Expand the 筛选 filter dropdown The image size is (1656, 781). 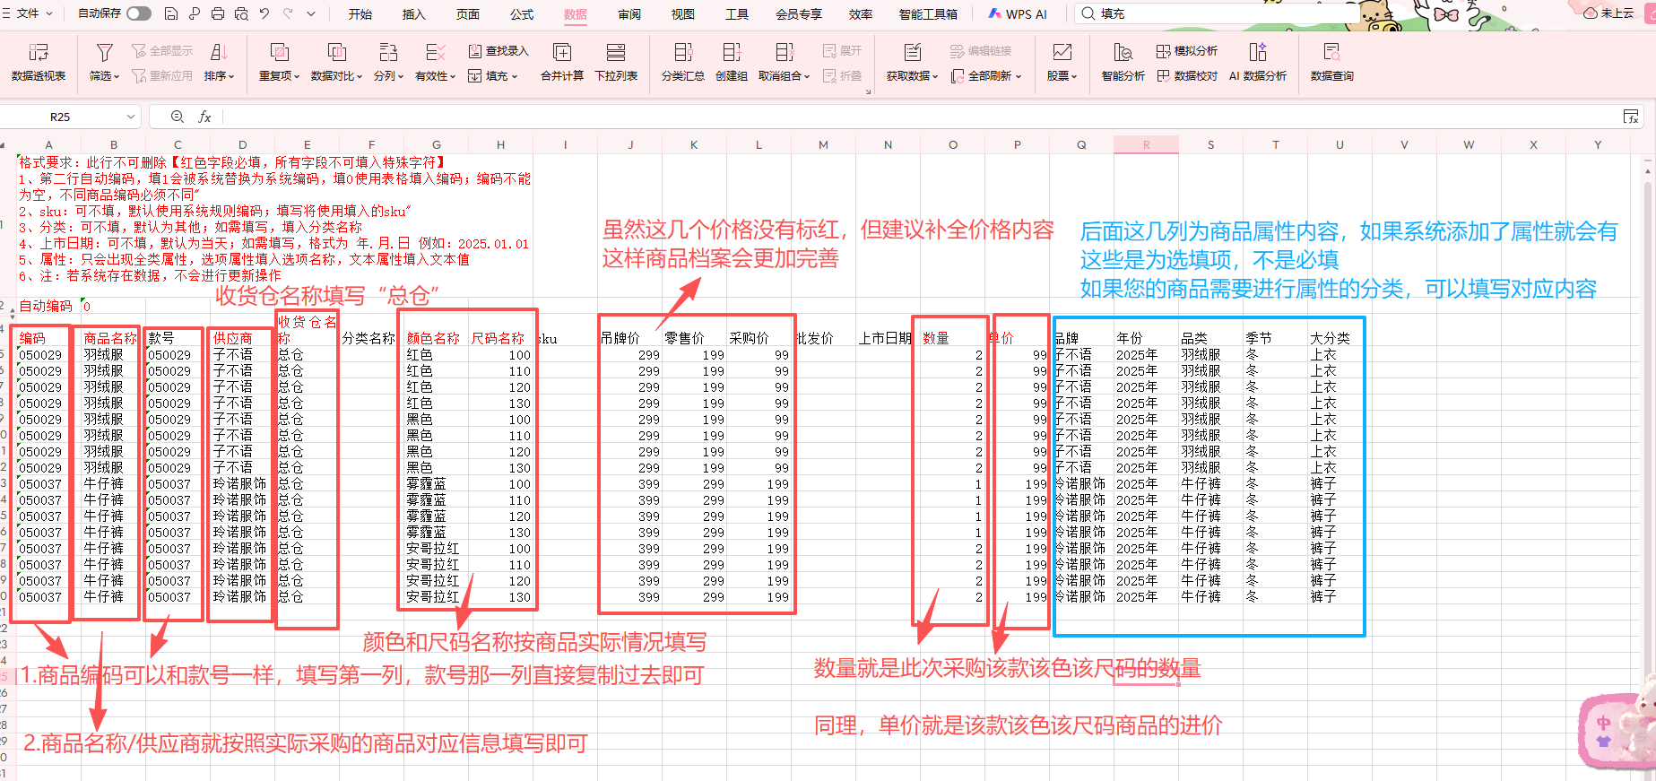click(x=105, y=76)
